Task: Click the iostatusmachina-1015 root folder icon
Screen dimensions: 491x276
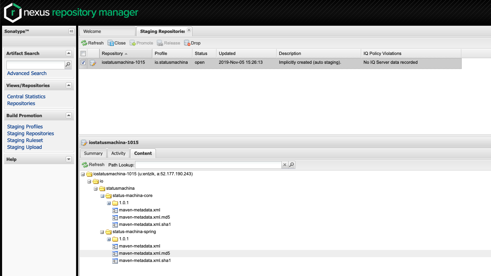Action: click(x=89, y=174)
